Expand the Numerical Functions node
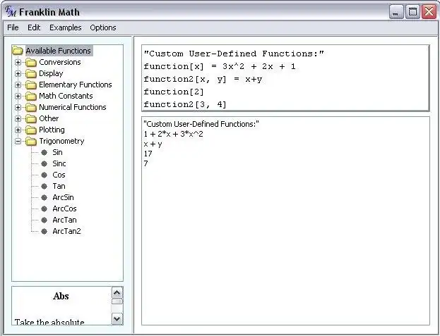Screen dimensions: 440x336 point(18,108)
